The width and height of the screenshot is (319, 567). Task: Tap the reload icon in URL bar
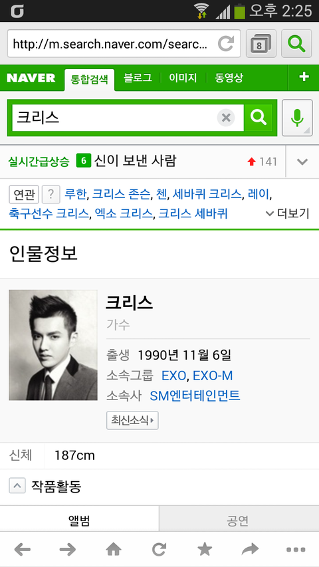click(226, 44)
